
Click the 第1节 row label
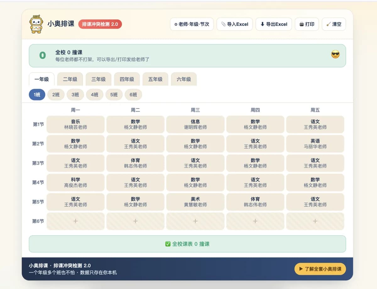(x=38, y=124)
